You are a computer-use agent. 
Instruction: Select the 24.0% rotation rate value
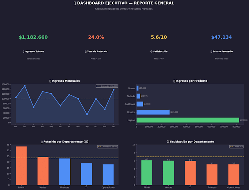click(x=96, y=37)
